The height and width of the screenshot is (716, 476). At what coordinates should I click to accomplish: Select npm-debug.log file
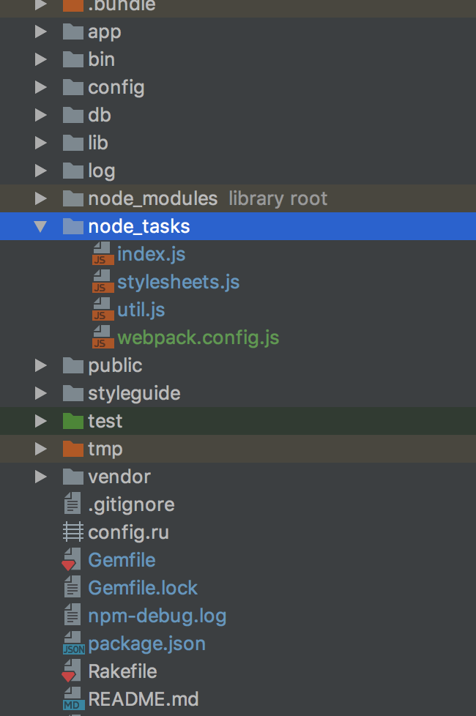[157, 616]
